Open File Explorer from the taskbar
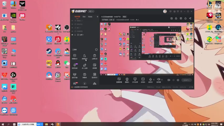 tap(46, 124)
